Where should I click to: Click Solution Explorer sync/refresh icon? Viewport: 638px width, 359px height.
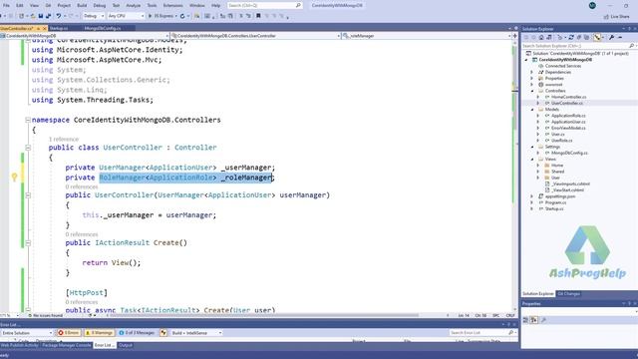click(571, 38)
